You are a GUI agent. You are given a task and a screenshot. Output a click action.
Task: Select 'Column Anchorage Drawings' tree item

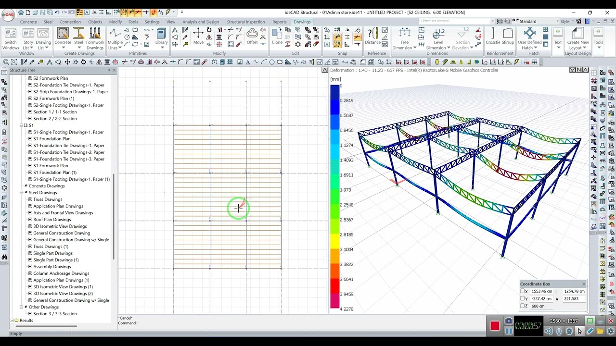(x=61, y=273)
